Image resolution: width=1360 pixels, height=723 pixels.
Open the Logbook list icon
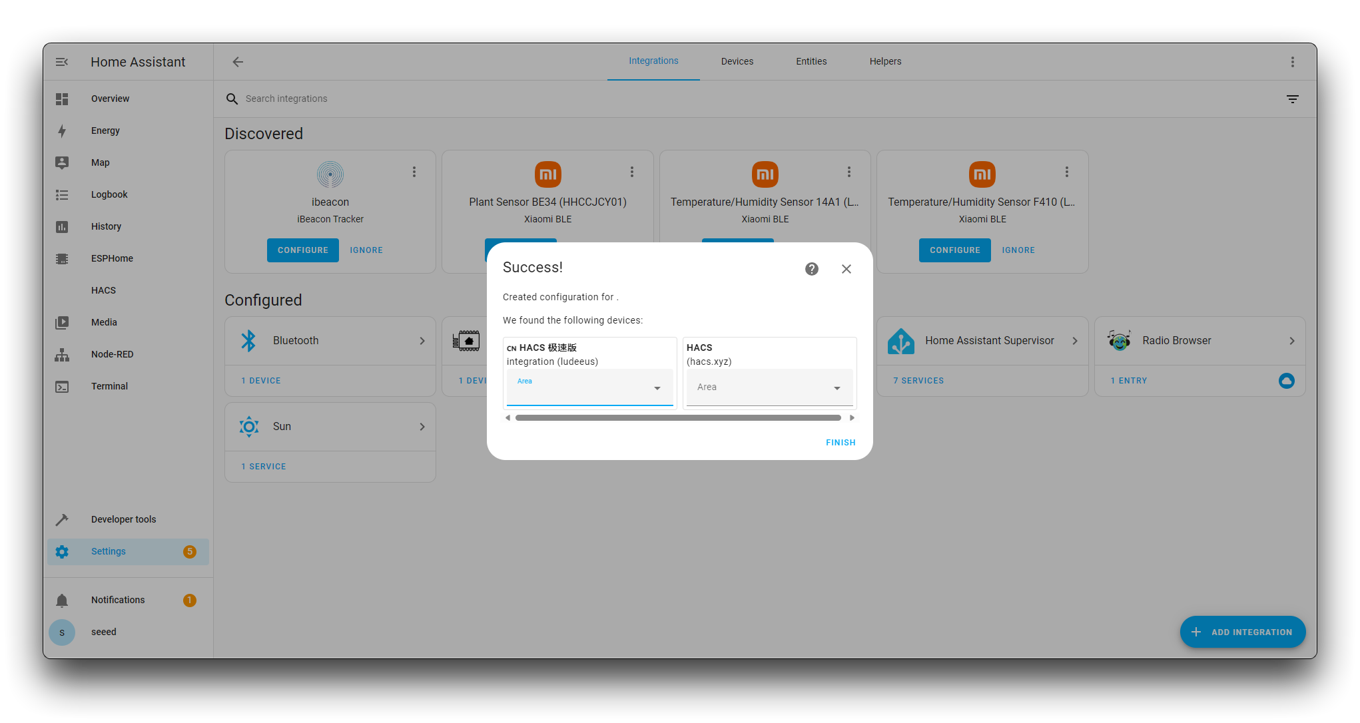click(x=62, y=194)
